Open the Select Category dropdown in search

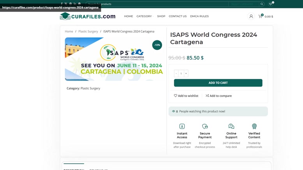click(244, 4)
